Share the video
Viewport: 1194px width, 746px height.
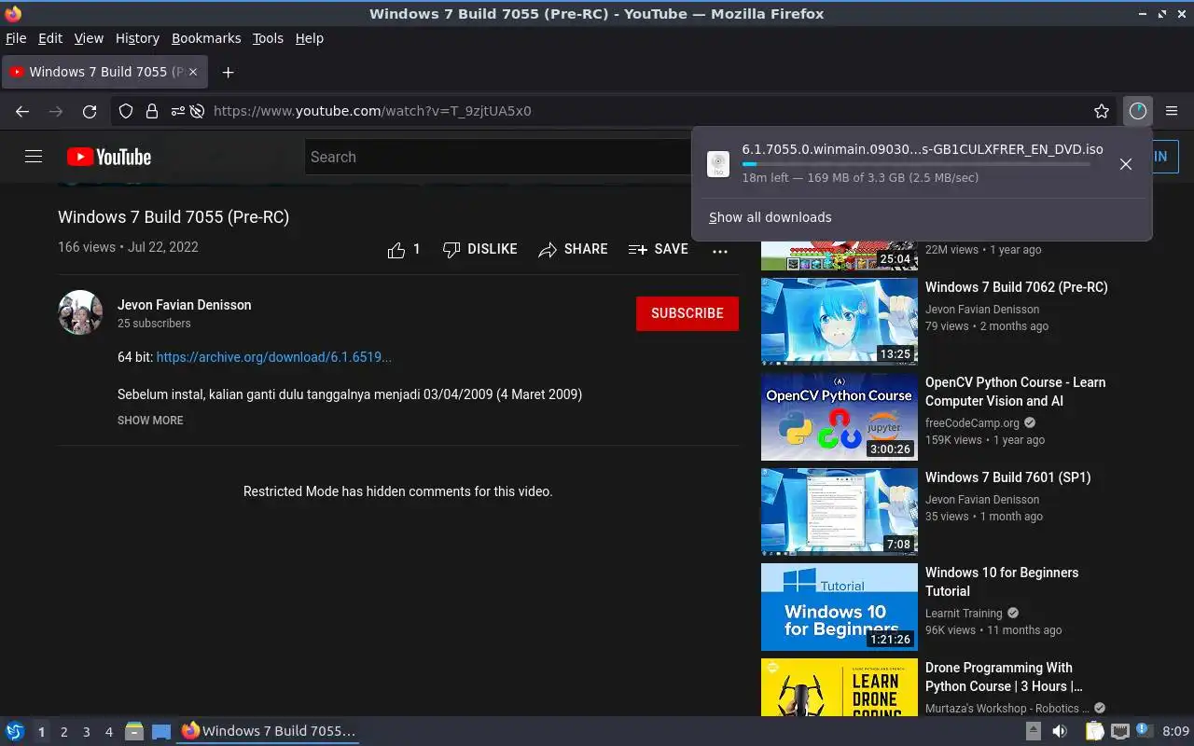[x=573, y=249]
